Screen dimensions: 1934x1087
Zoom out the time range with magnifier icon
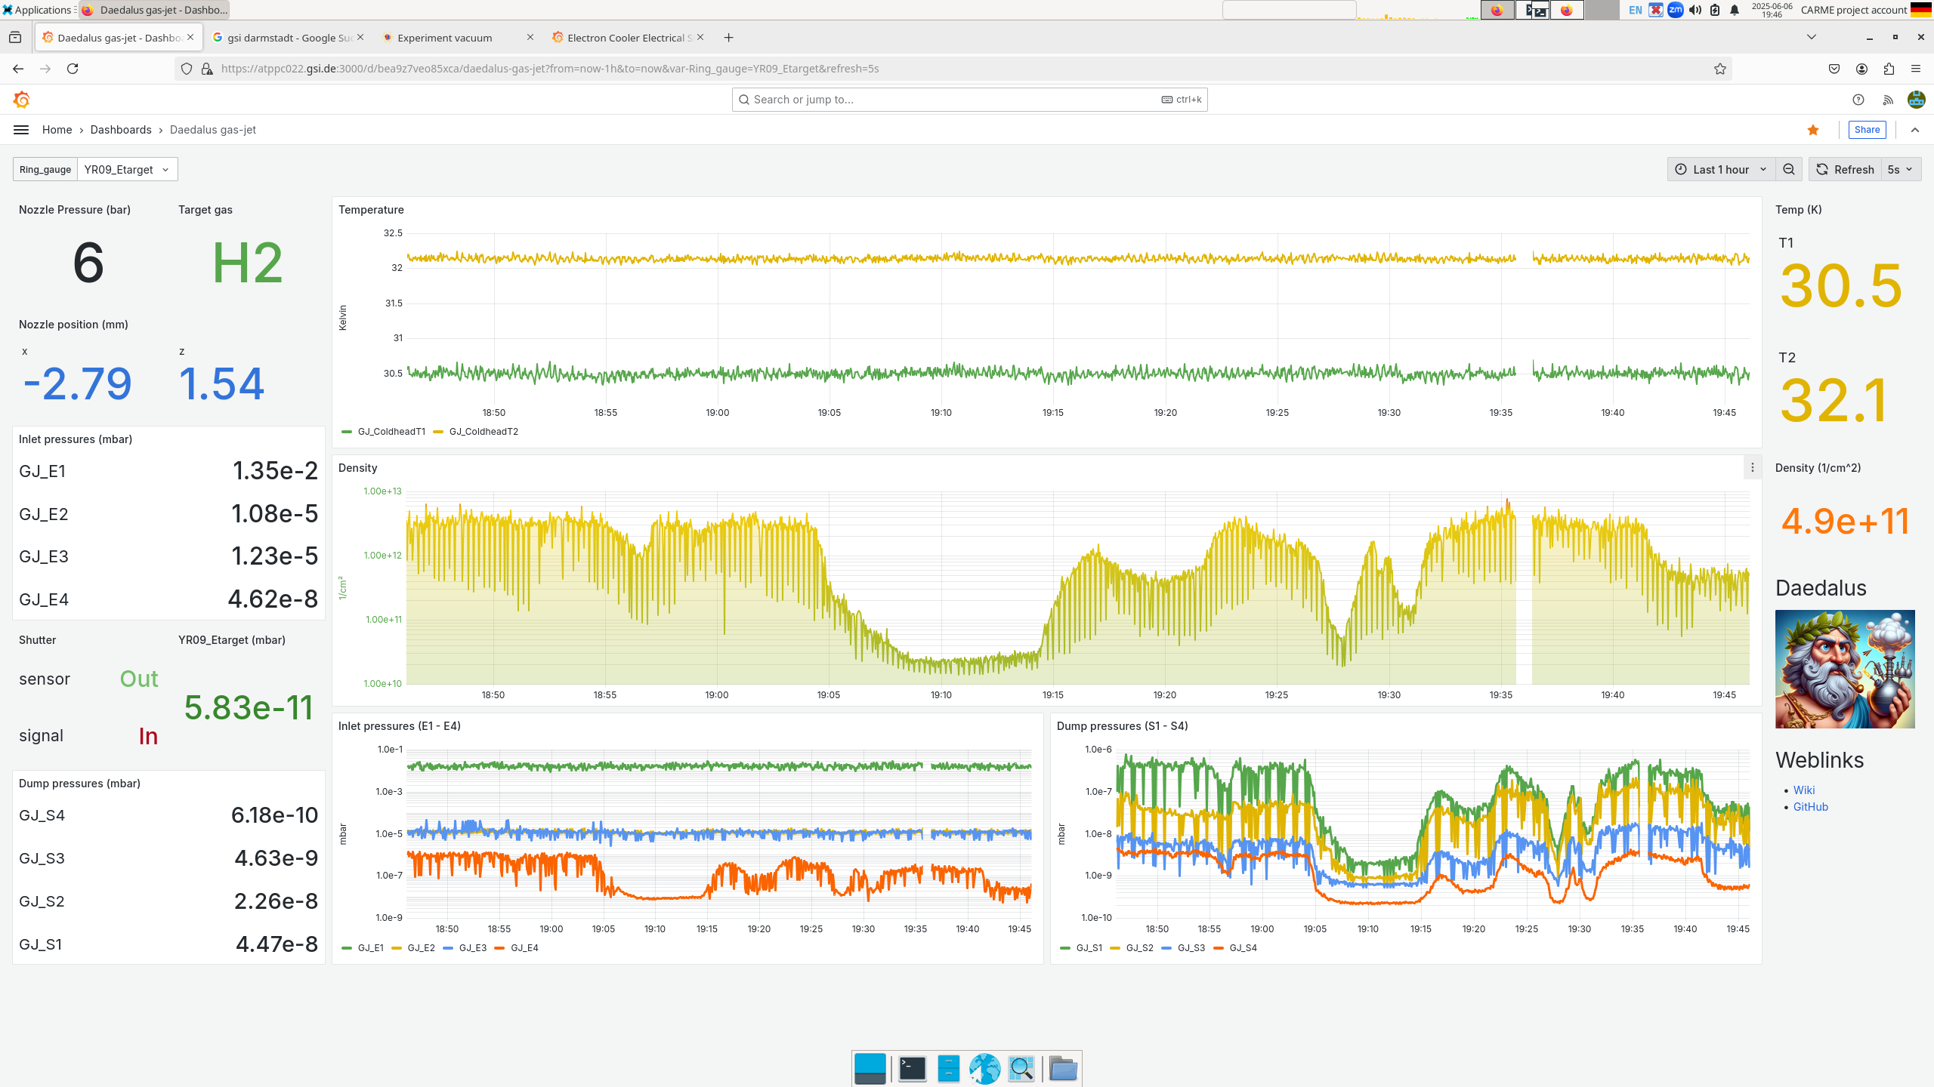coord(1788,169)
